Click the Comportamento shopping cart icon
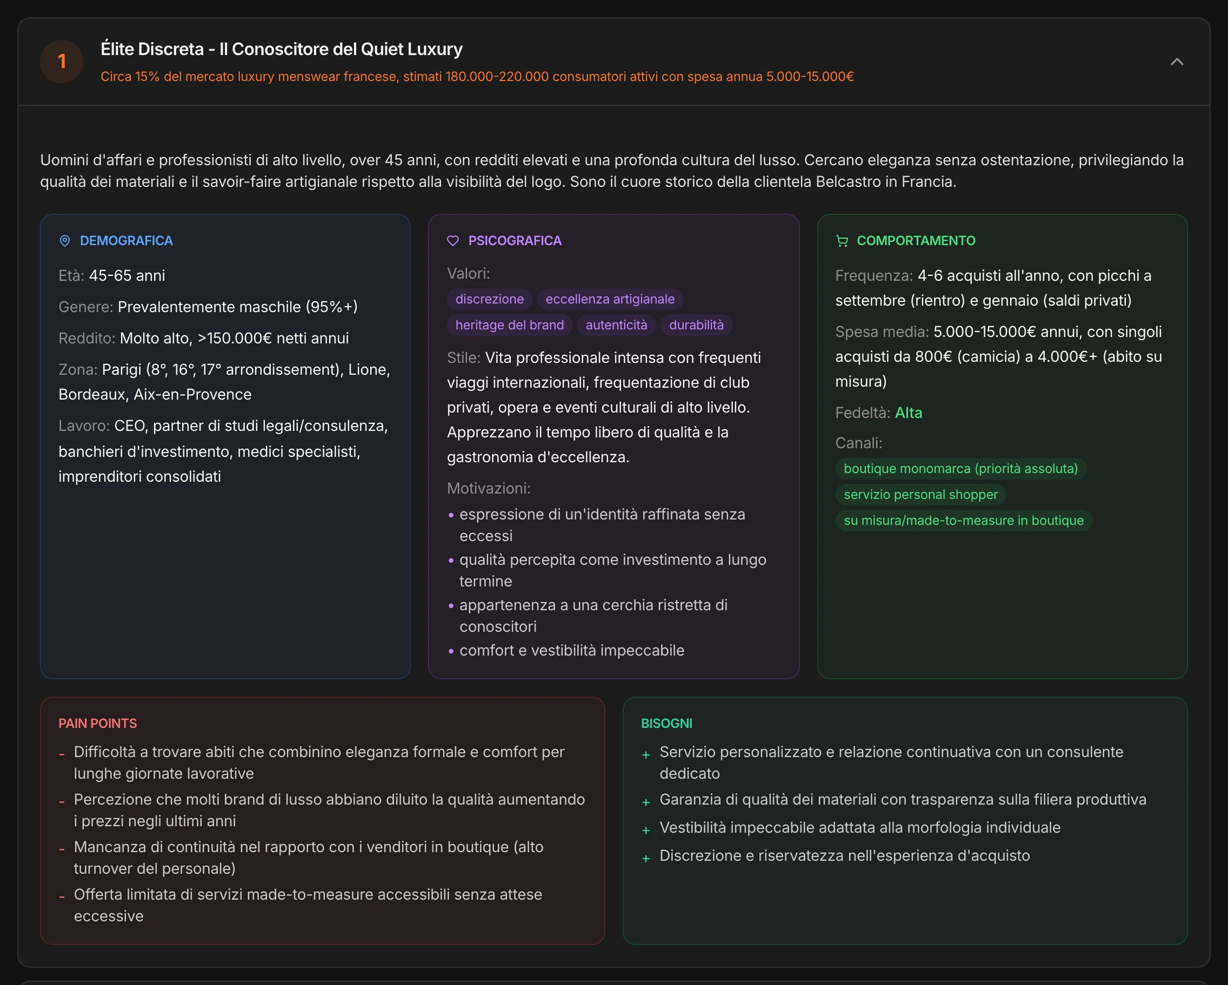Image resolution: width=1228 pixels, height=985 pixels. click(x=842, y=241)
